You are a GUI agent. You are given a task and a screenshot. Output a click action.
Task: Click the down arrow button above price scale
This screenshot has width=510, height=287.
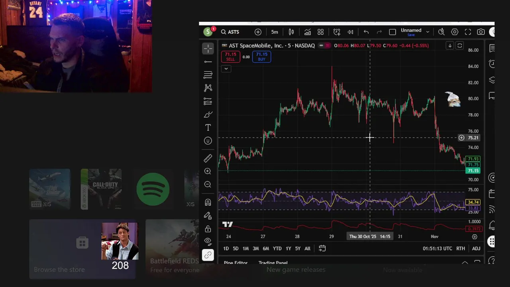[x=450, y=45]
